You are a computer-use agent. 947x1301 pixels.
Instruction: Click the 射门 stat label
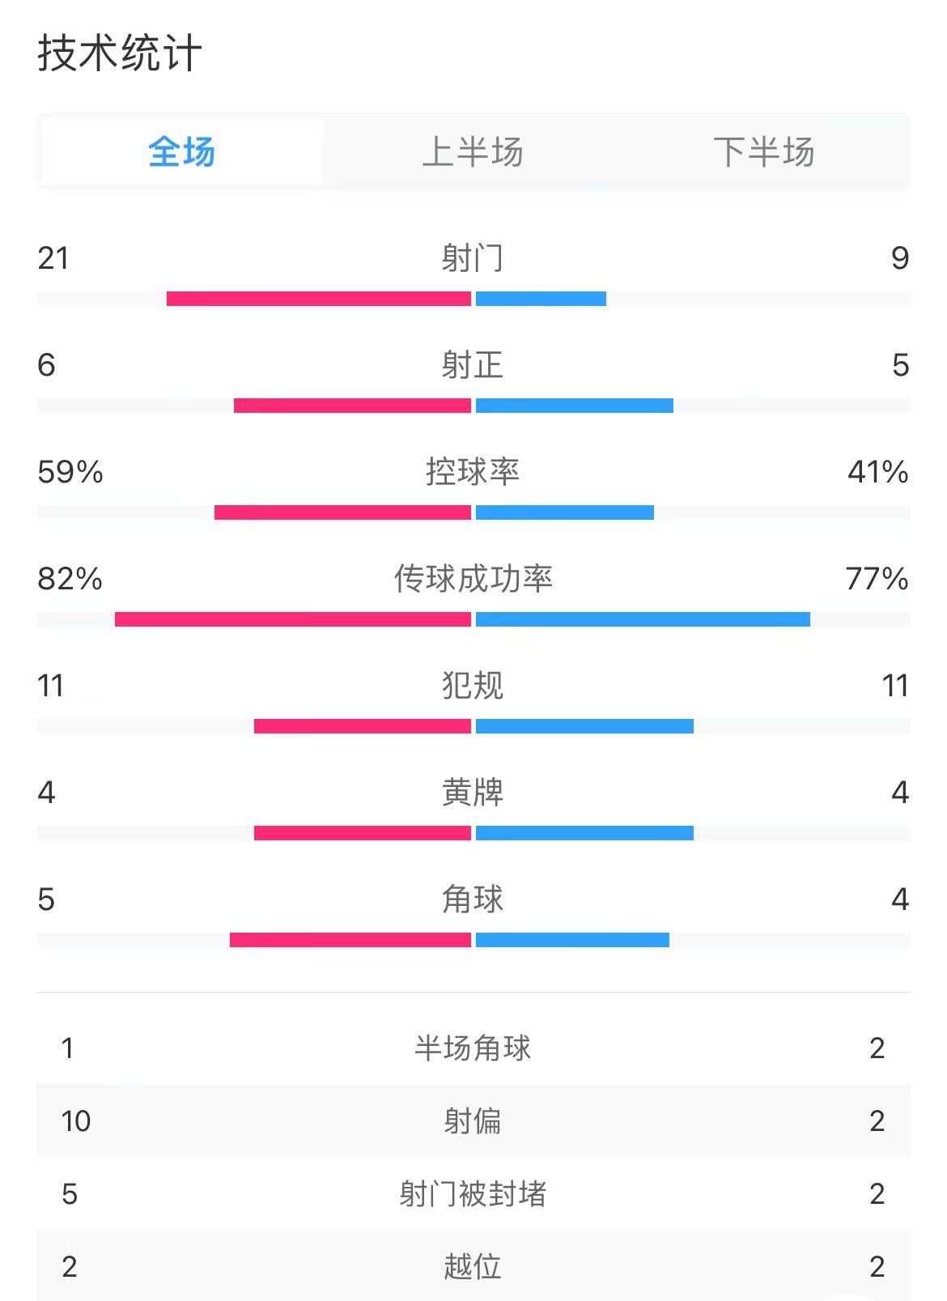click(x=473, y=258)
